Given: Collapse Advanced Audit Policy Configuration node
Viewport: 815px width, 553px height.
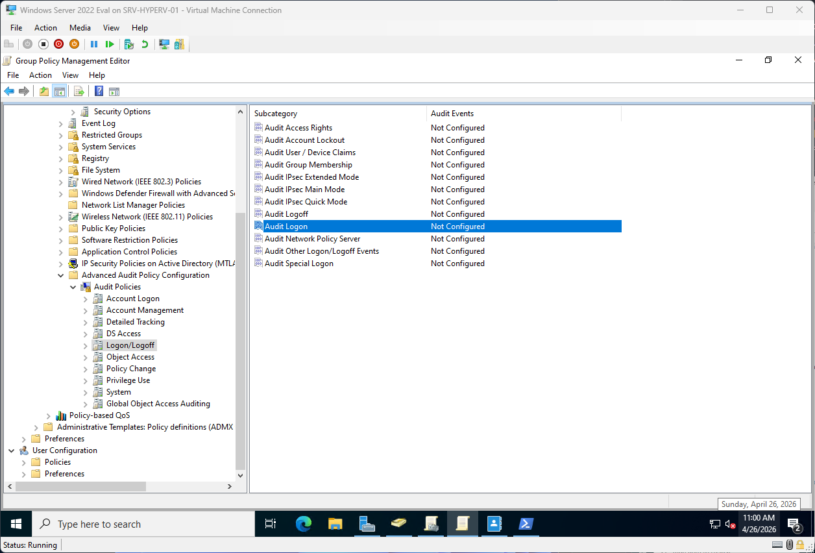Looking at the screenshot, I should click(x=61, y=275).
